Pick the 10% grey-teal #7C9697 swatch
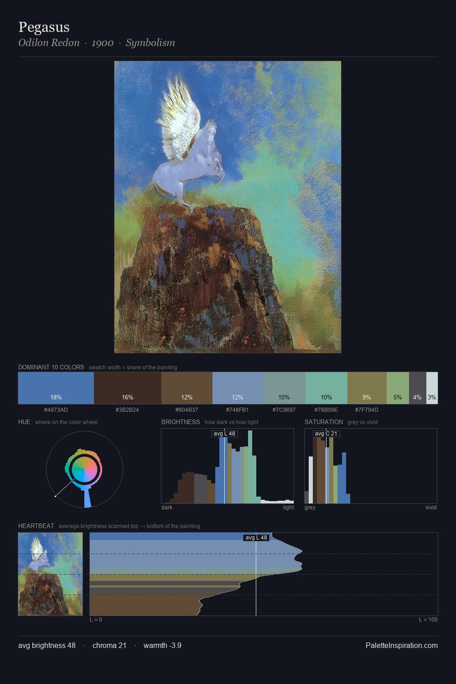The height and width of the screenshot is (684, 456). coord(284,388)
